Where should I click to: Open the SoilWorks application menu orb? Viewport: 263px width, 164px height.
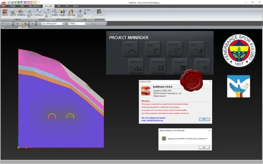(3, 3)
